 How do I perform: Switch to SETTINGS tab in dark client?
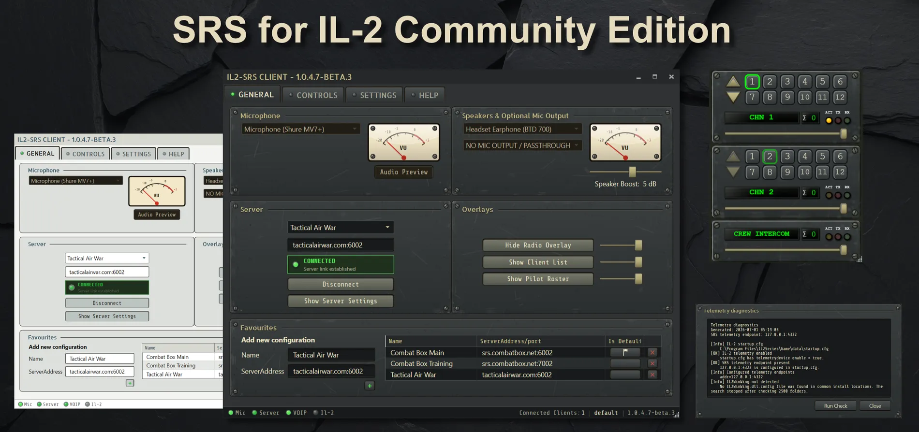tap(374, 95)
